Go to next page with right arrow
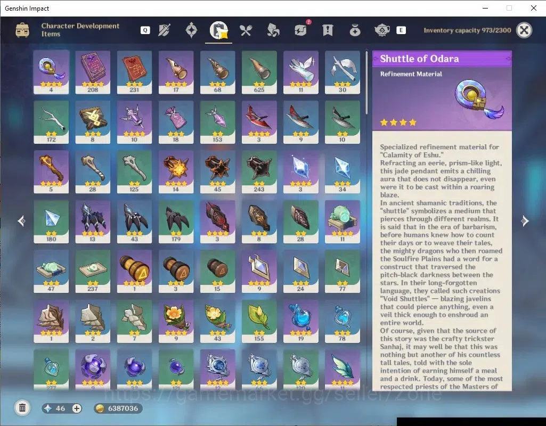Screen dimensions: 546x426 [x=525, y=220]
